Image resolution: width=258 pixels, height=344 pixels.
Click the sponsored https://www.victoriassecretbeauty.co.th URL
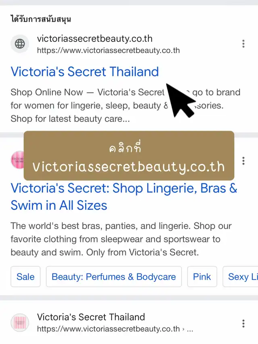click(x=108, y=50)
